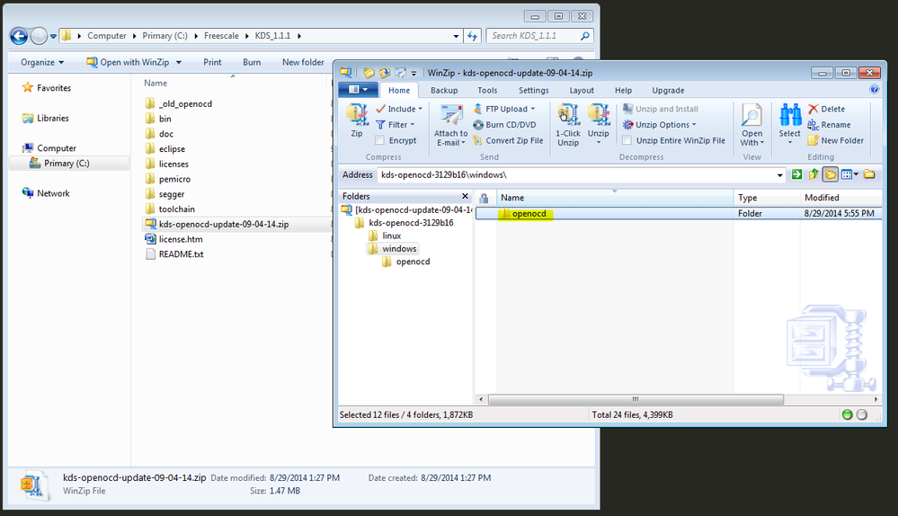Click the WinZip help question-mark icon
This screenshot has height=516, width=898.
(x=874, y=89)
